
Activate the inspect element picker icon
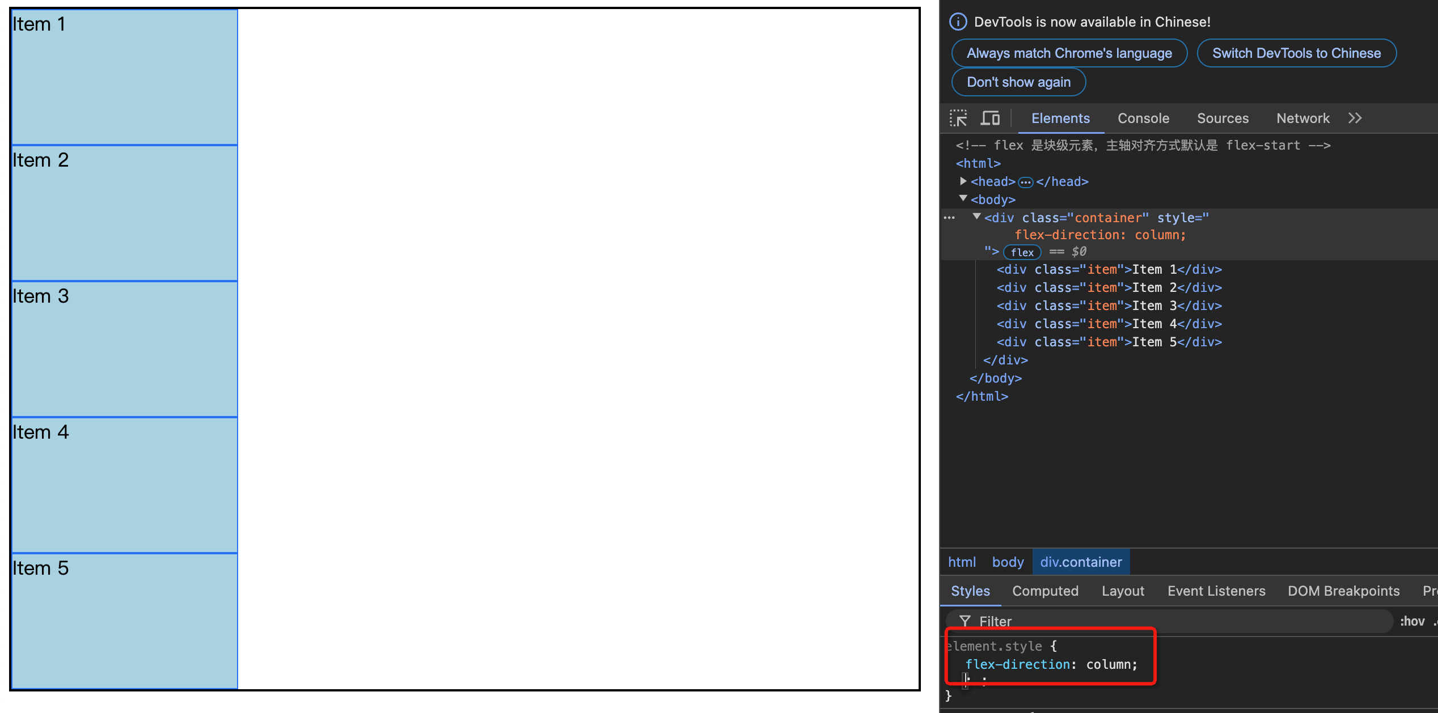point(958,118)
